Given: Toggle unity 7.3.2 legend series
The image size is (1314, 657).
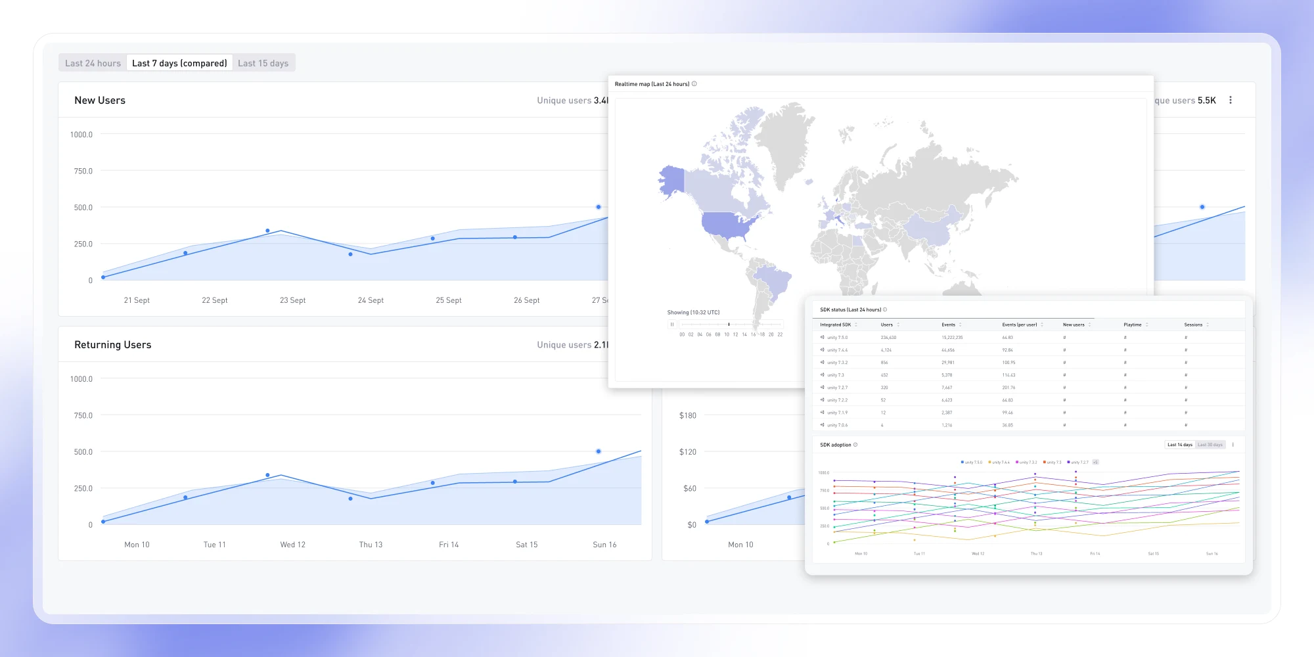Looking at the screenshot, I should point(1026,462).
